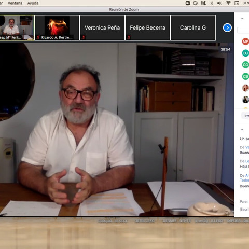Screen dimensions: 249x249
Task: Click the 38:54 meeting timer
Action: [225, 49]
